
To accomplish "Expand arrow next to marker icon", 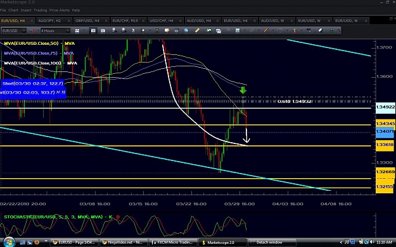I will click(x=302, y=31).
